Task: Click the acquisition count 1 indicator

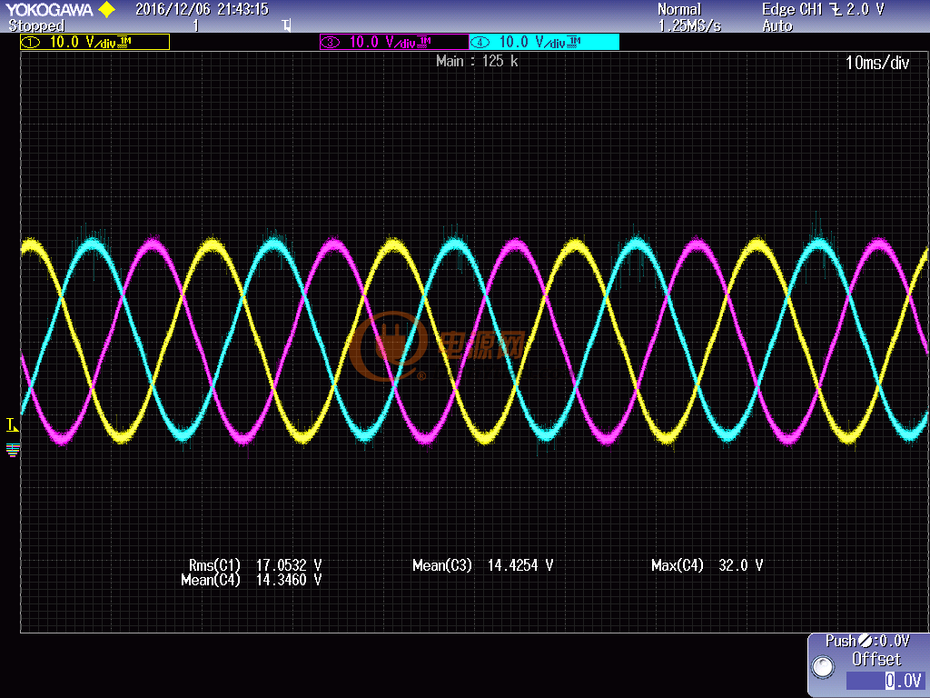Action: 196,25
